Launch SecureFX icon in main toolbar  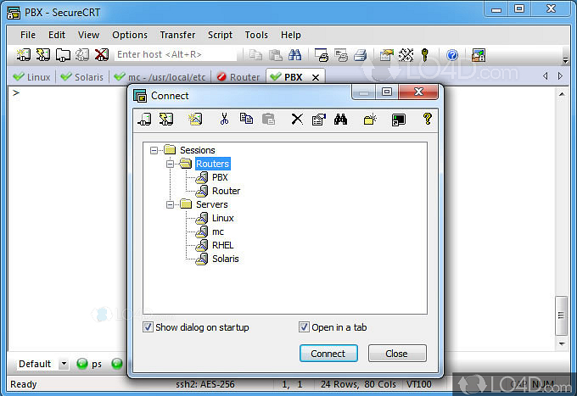point(479,55)
